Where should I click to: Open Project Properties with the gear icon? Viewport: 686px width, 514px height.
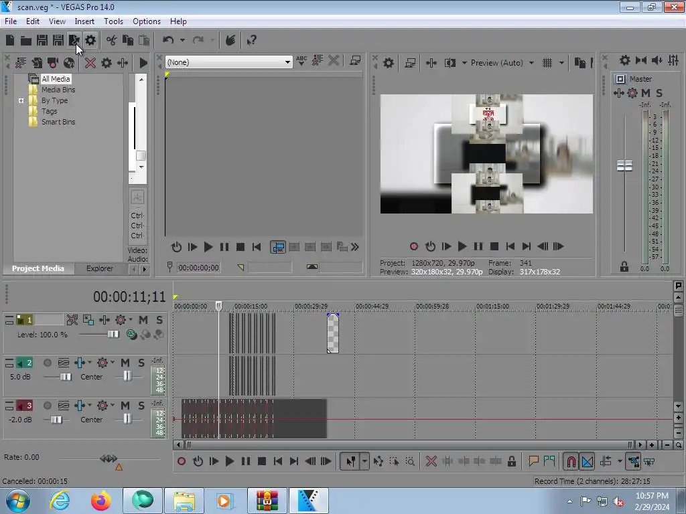[x=90, y=41]
